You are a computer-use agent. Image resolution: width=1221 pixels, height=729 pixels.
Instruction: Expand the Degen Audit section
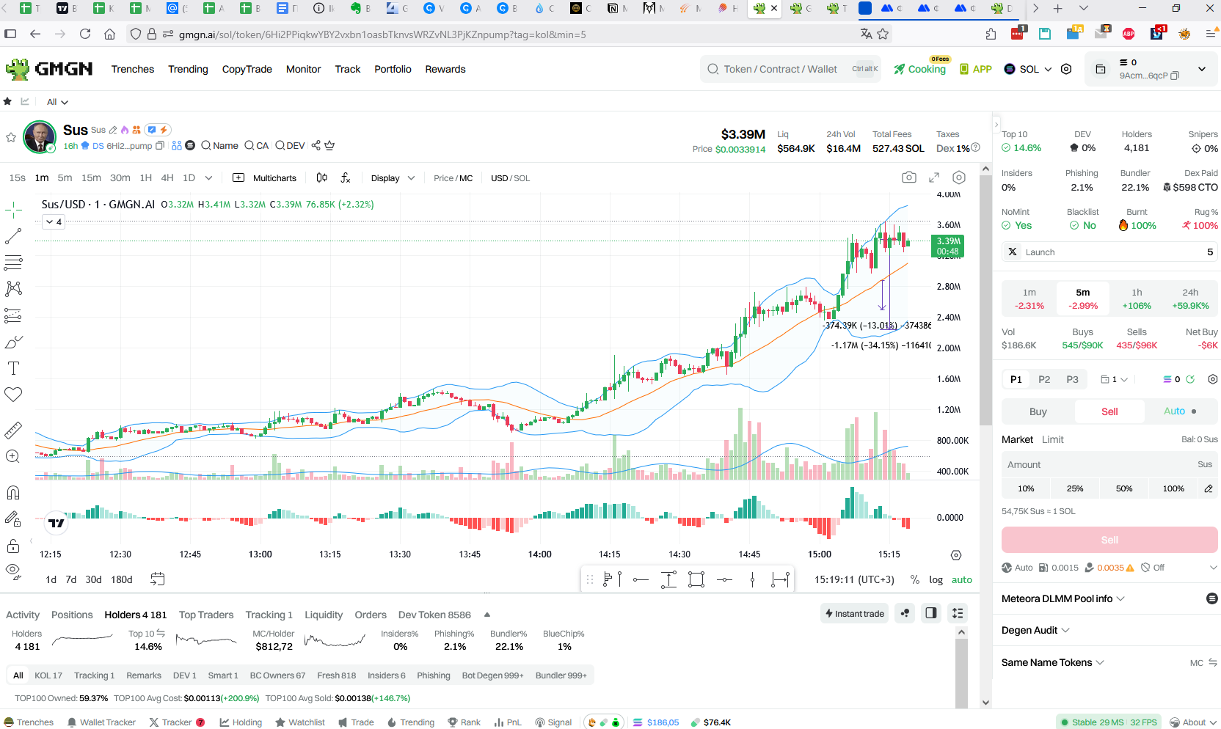coord(1035,630)
